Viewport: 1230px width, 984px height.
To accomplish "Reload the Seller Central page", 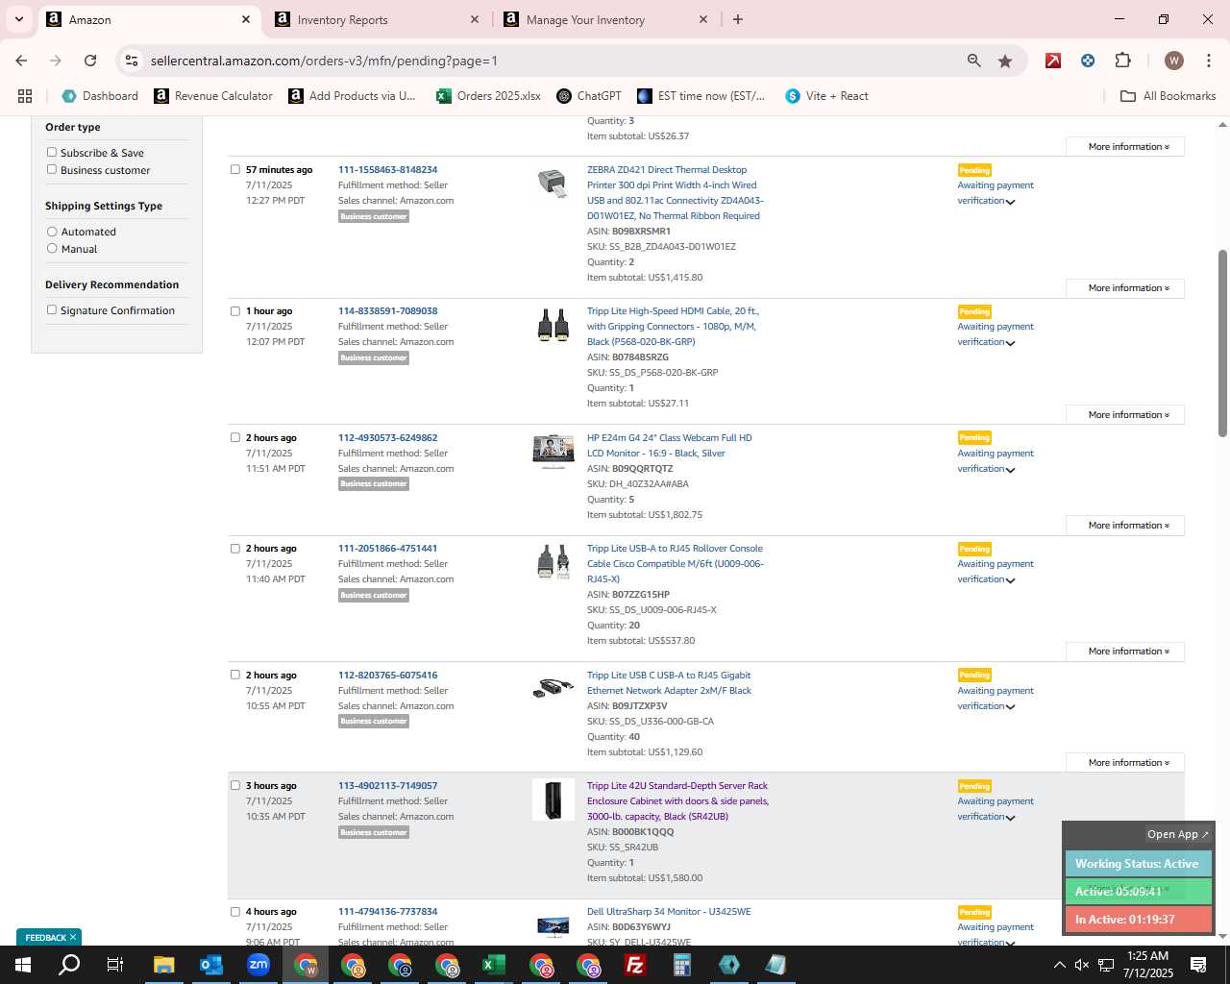I will tap(90, 61).
